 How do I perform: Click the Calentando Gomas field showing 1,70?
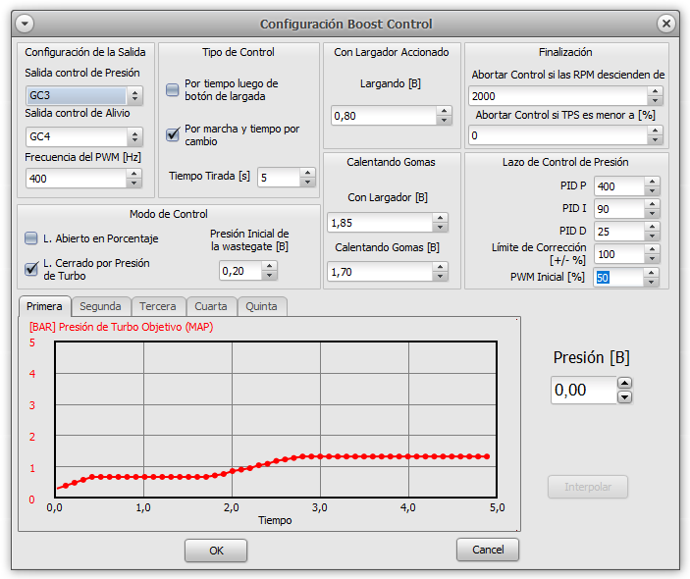coord(380,272)
